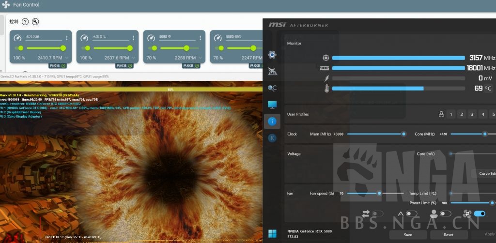Click the OC Scanner icon in sidebar
Screen dimensions: 496x243
tap(272, 88)
